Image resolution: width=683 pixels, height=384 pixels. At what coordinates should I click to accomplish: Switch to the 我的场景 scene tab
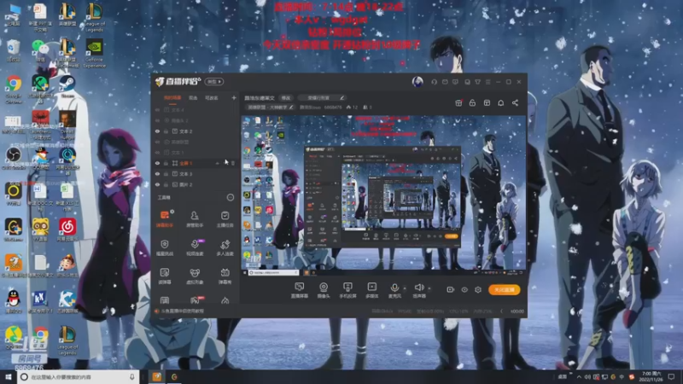[x=172, y=98]
